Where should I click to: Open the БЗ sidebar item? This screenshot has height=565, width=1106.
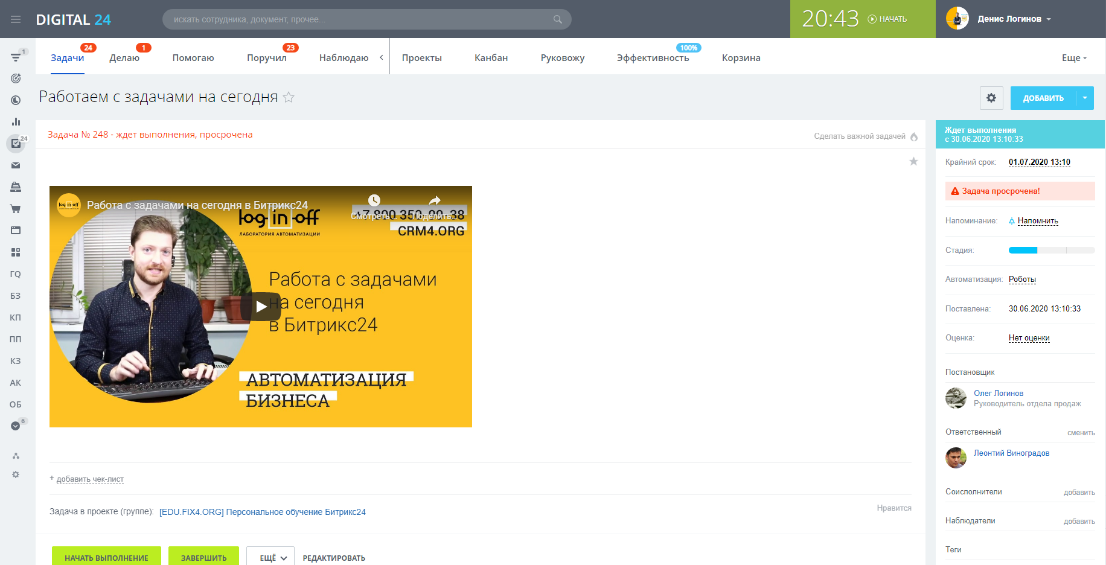(x=16, y=296)
